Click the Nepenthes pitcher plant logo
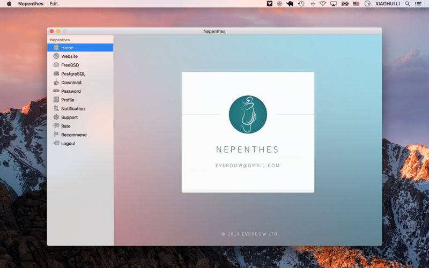 pos(248,114)
